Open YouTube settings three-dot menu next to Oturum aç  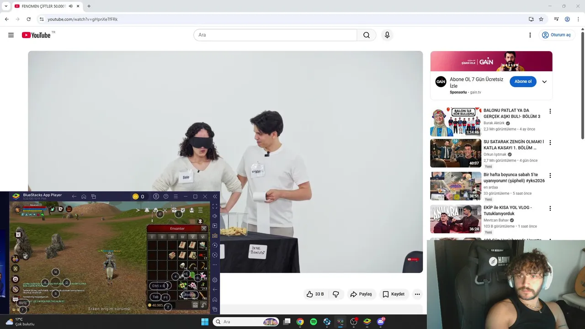[530, 35]
